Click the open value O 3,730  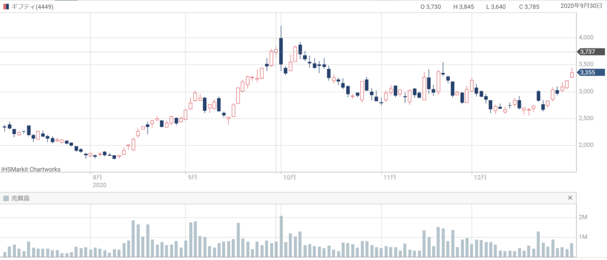pyautogui.click(x=430, y=7)
